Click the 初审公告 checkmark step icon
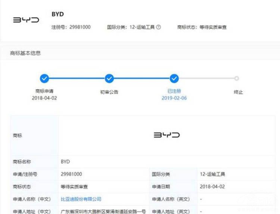280x214 pixels. pyautogui.click(x=109, y=78)
